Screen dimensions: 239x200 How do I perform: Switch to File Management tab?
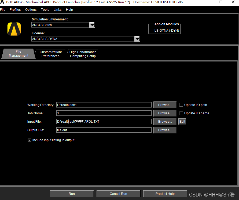(19, 54)
